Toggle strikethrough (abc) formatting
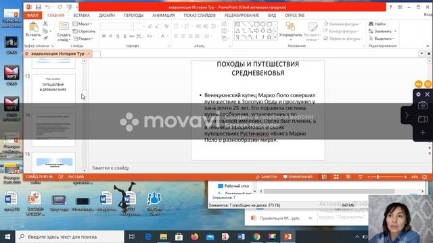The image size is (433, 243). point(132,36)
